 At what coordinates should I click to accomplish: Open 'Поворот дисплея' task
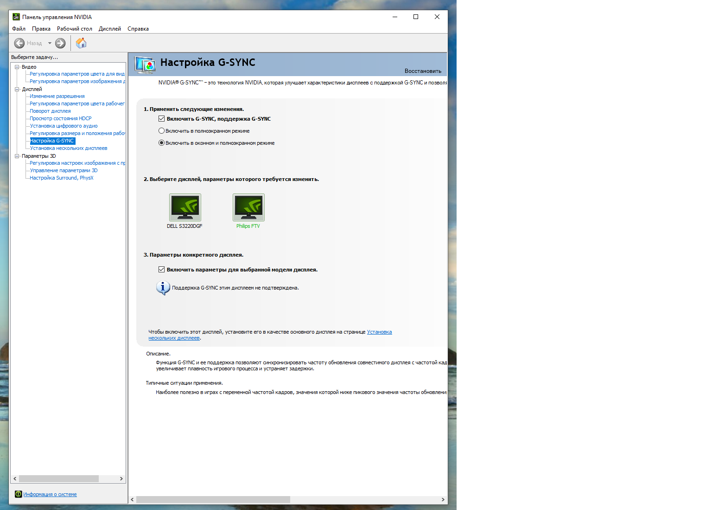(x=50, y=111)
